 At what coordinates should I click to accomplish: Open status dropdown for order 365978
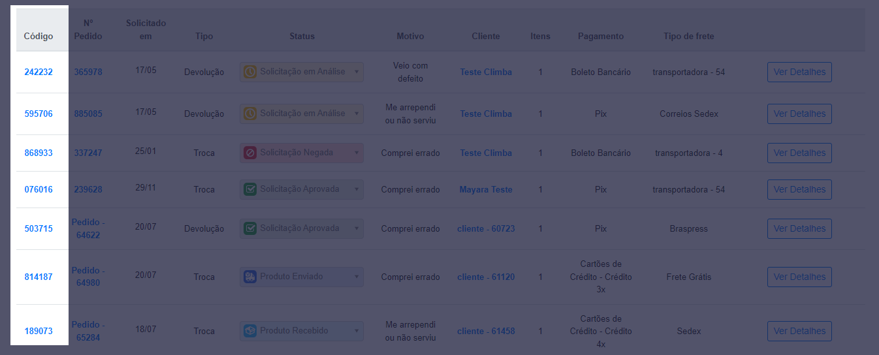[x=302, y=72]
